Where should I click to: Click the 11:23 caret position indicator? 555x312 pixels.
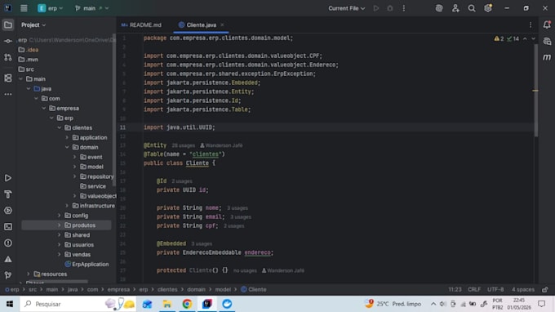click(455, 289)
